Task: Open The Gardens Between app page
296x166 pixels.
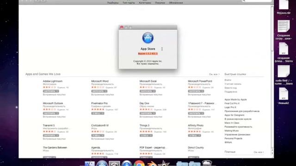Action: click(x=55, y=148)
